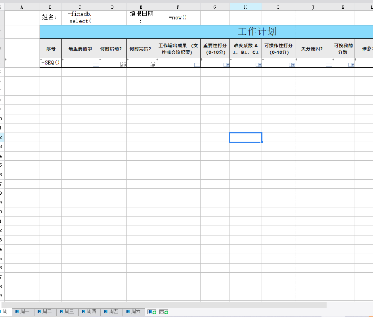The image size is (373, 317).
Task: Switch to the 周五 sheet tab
Action: point(111,311)
